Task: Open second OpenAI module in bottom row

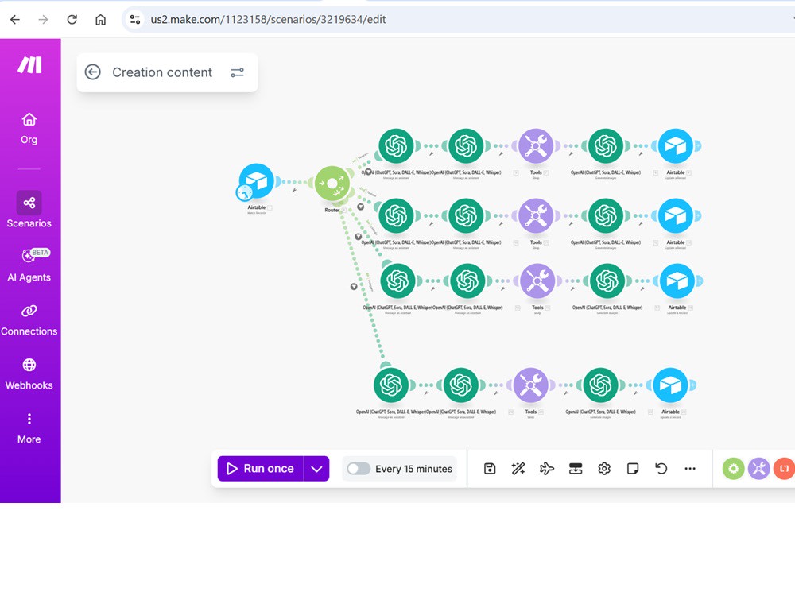Action: (x=461, y=385)
